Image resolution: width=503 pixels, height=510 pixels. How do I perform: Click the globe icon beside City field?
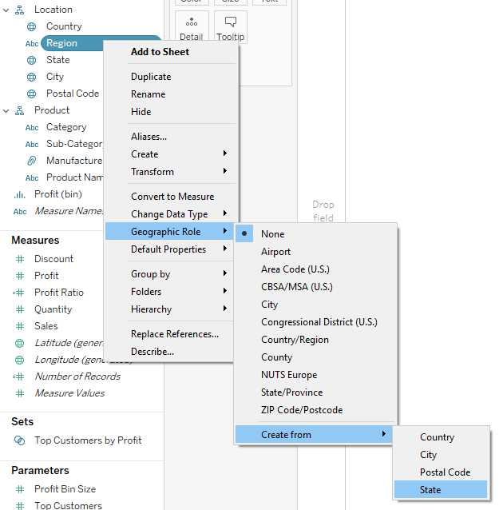tap(31, 77)
